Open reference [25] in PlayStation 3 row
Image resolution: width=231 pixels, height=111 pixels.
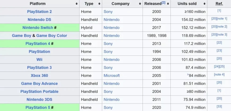pos(222,67)
